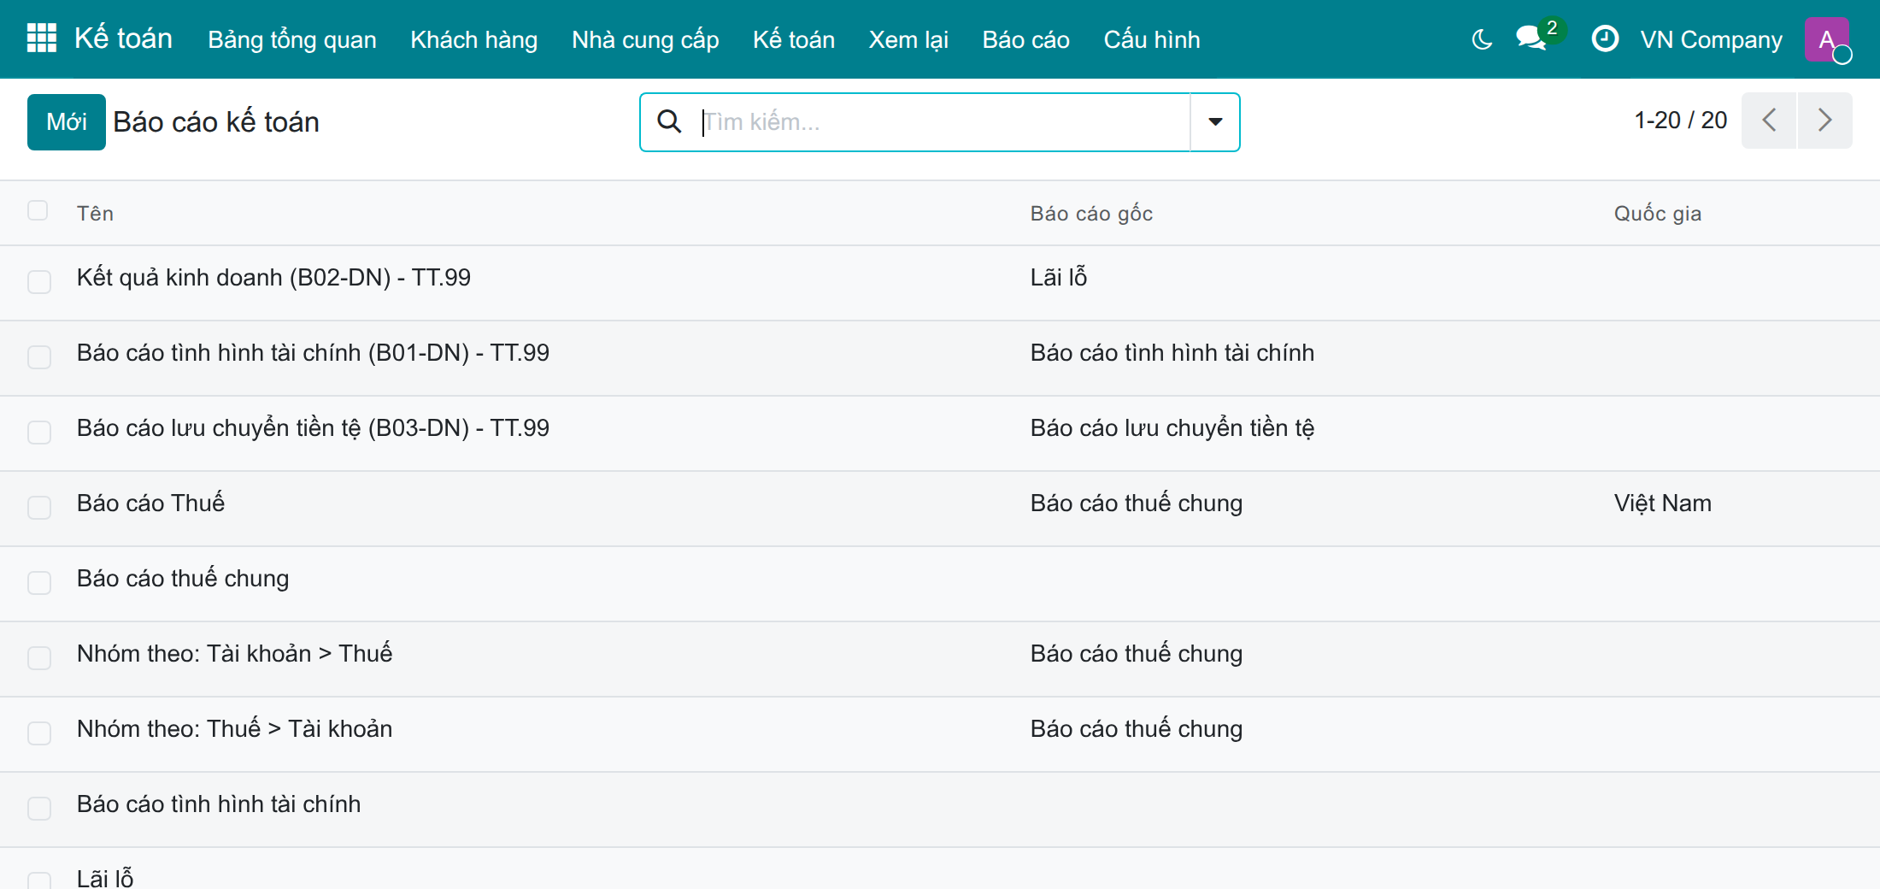Select checkbox for Nhóm theo: Thuế > Tài khoản

click(x=39, y=733)
